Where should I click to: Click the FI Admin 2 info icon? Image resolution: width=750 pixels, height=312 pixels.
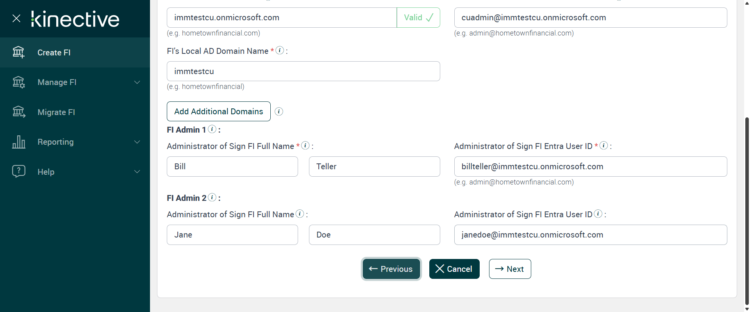pyautogui.click(x=212, y=197)
